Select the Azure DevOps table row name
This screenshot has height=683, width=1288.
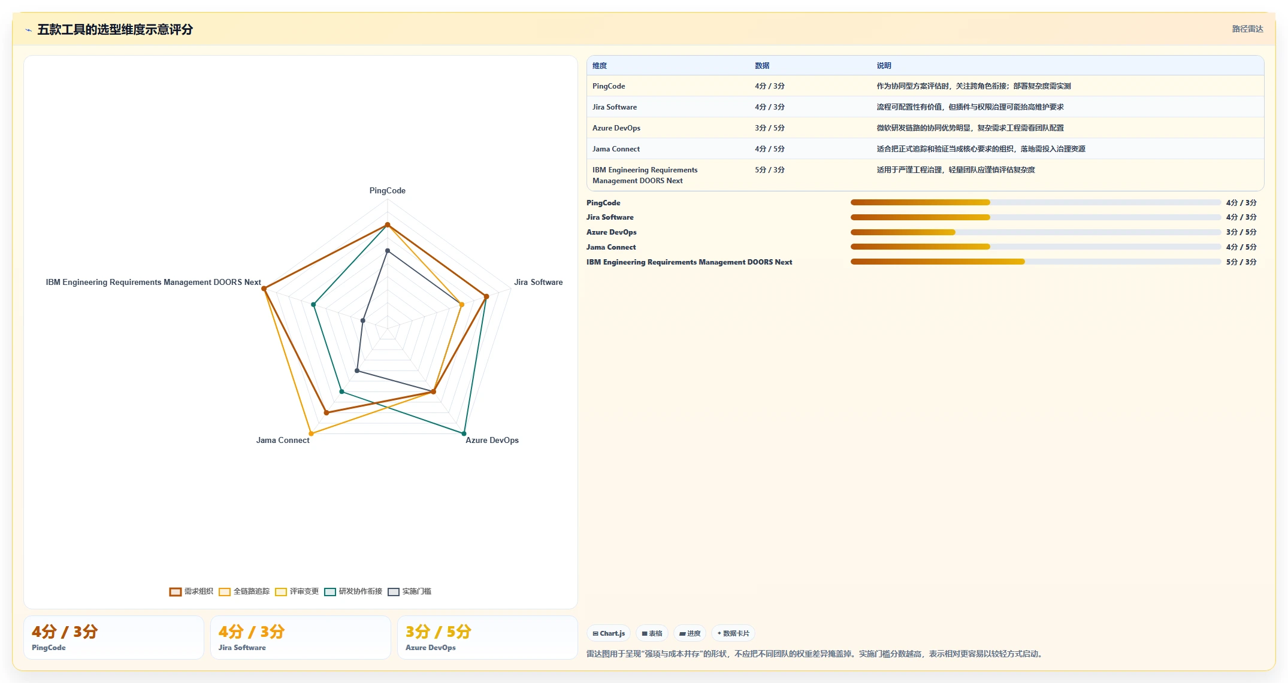coord(616,128)
